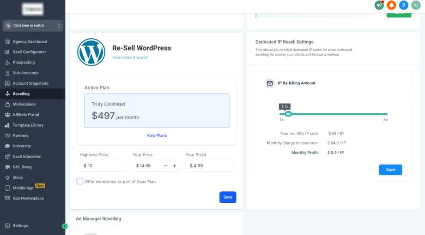Image resolution: width=425 pixels, height=235 pixels.
Task: Increase Your Price with plus button
Action: click(175, 166)
